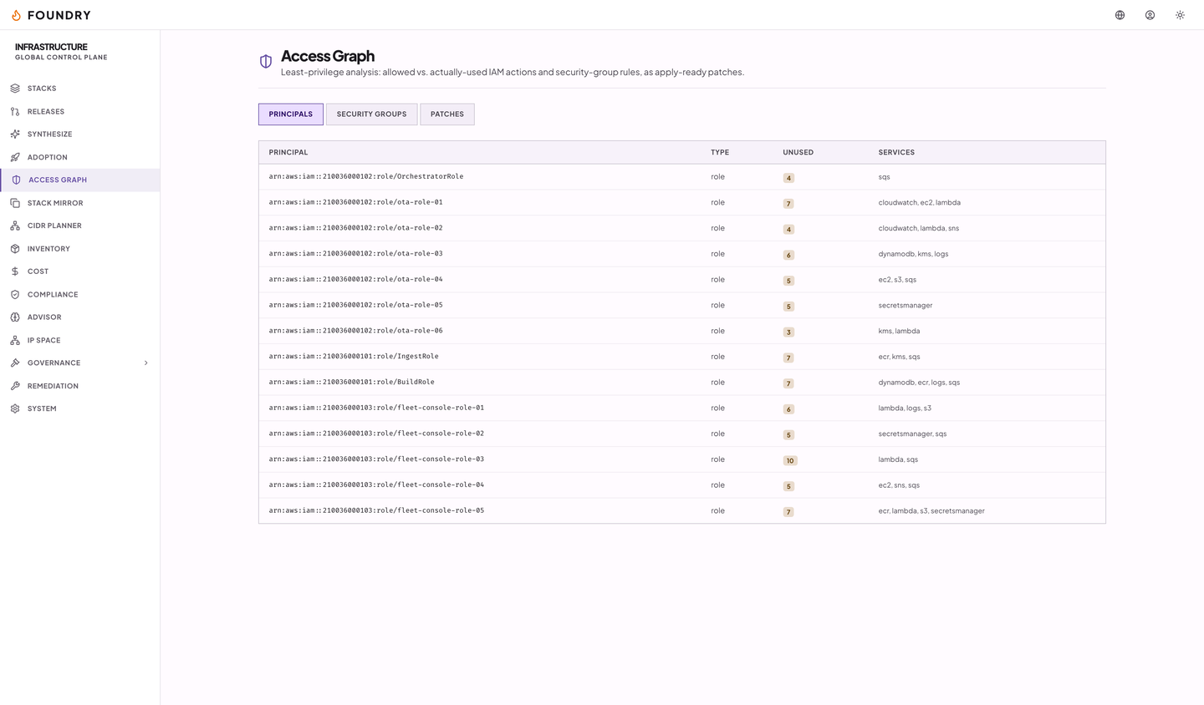Select the fleet-console-role-05 principal ARN
This screenshot has height=705, width=1204.
[376, 510]
